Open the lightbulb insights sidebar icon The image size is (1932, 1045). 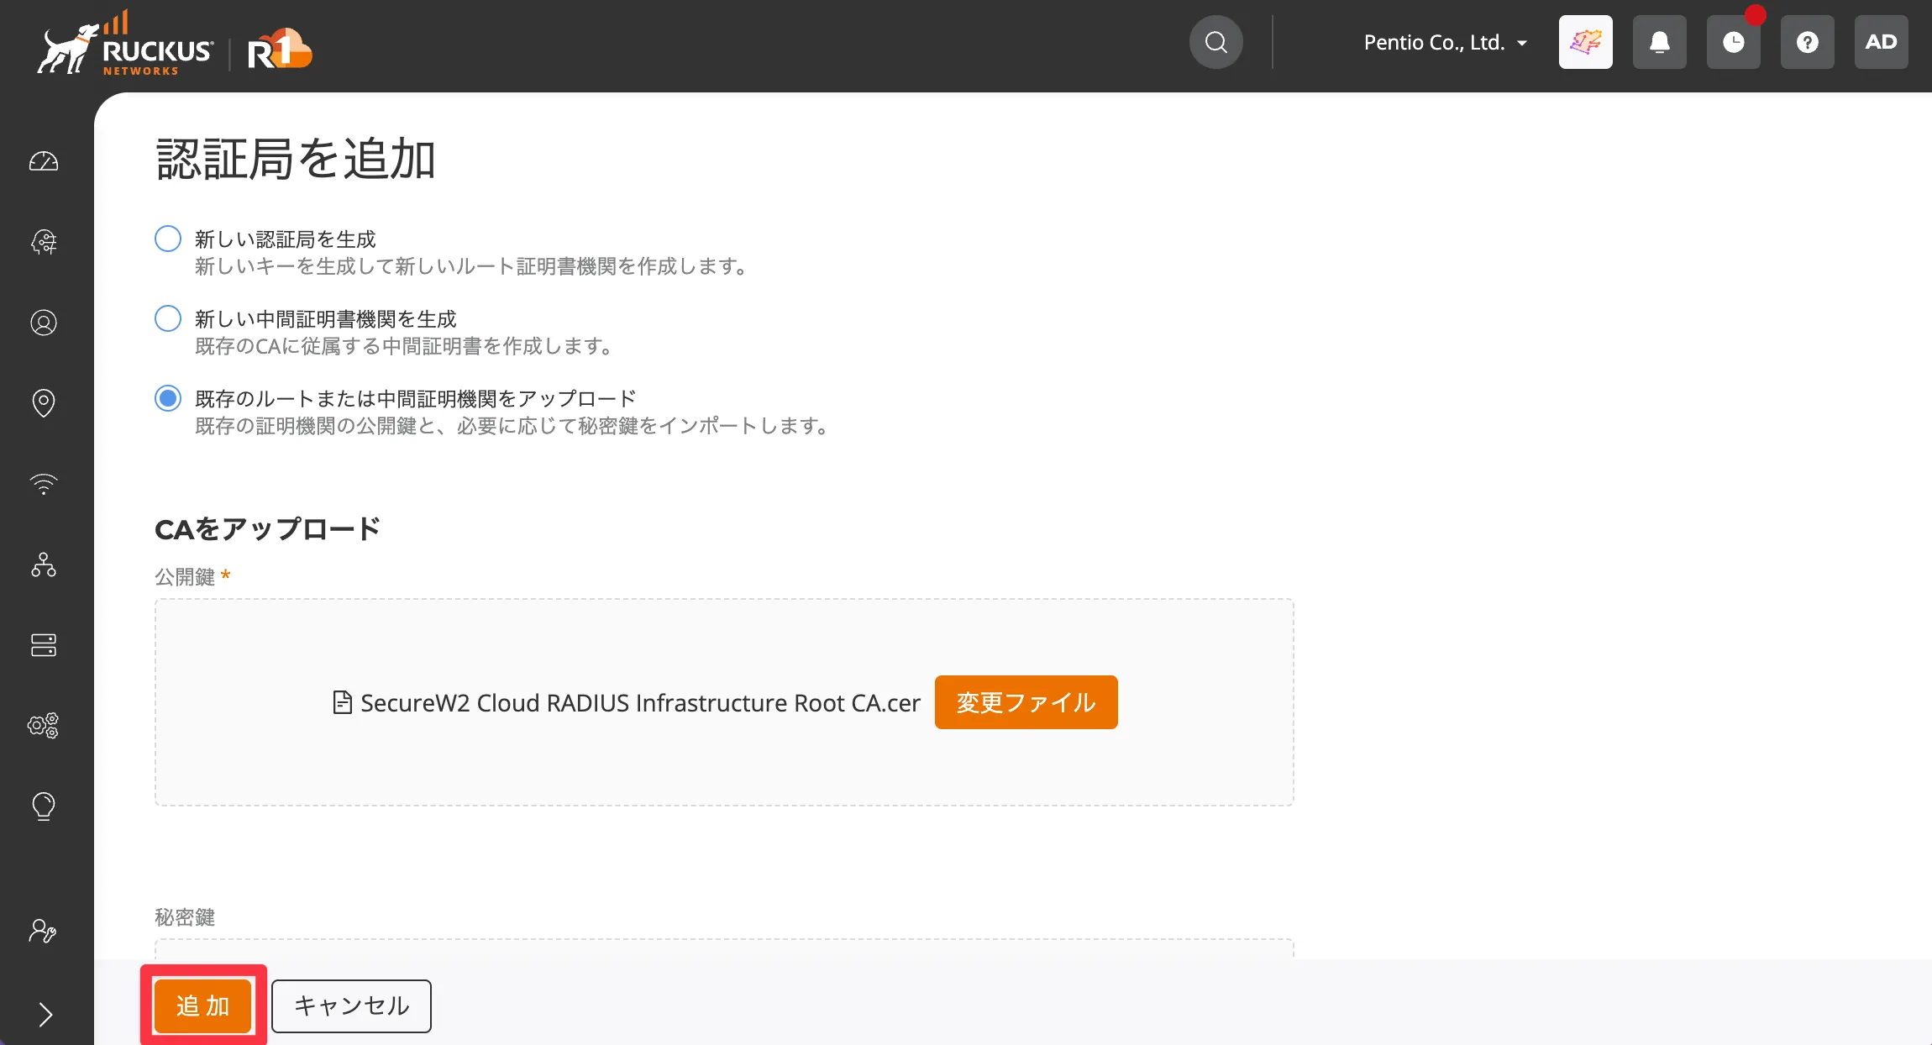click(x=44, y=806)
